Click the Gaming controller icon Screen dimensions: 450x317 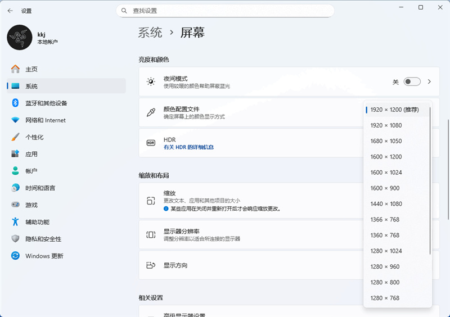[x=15, y=205]
